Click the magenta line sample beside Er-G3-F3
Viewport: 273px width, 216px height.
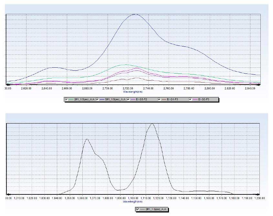point(195,99)
